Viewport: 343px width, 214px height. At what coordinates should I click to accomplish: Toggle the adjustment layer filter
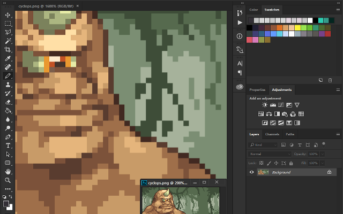pos(292,145)
